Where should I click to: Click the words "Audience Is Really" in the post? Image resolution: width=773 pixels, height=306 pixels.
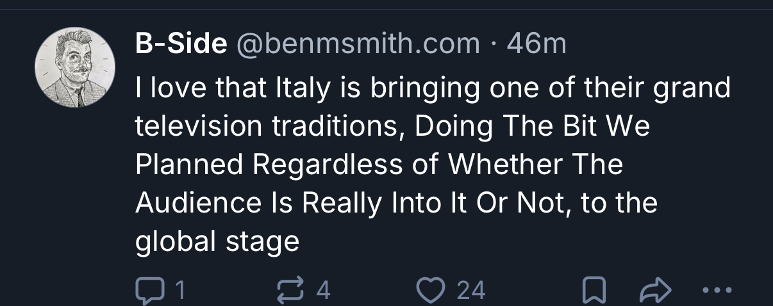[x=256, y=203]
